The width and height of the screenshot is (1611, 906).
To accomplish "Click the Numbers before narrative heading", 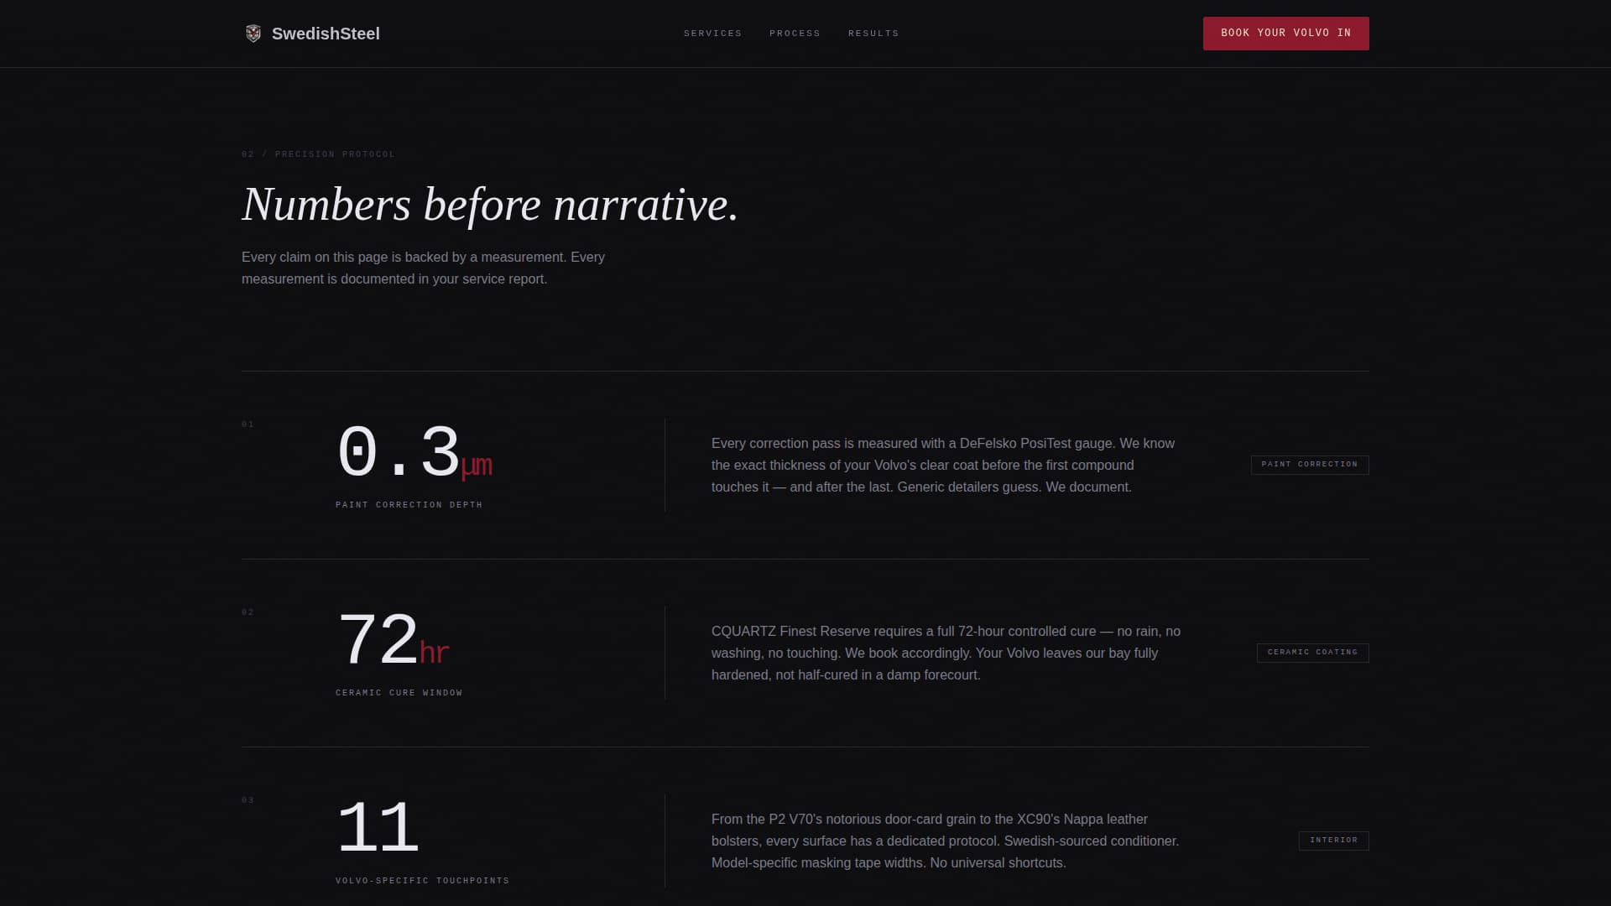I will pos(490,205).
